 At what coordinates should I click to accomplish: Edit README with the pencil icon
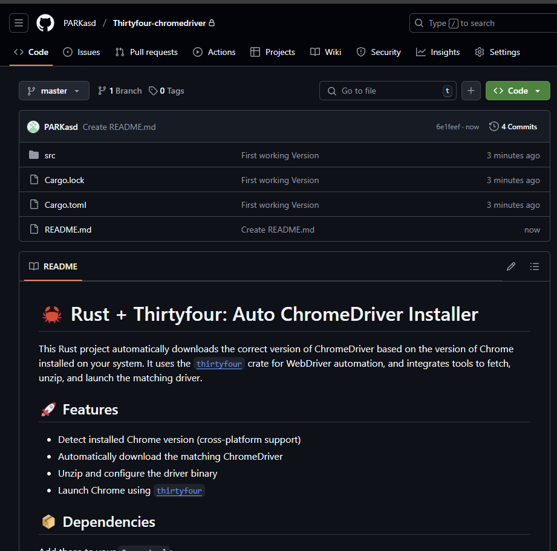tap(511, 266)
